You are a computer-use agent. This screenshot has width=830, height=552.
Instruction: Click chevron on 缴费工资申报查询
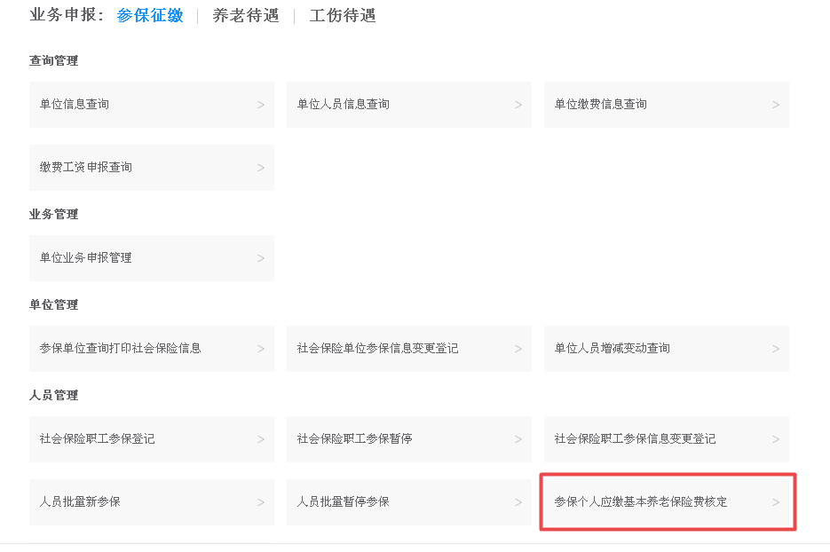(x=261, y=168)
